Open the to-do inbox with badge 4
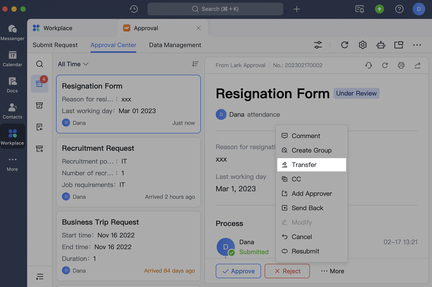This screenshot has height=287, width=432. (39, 84)
